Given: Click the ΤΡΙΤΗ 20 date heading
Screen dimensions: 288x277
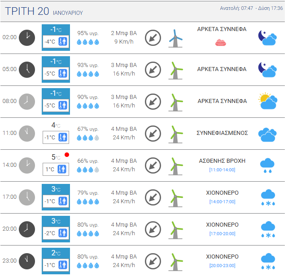Looking at the screenshot, I should point(27,11).
